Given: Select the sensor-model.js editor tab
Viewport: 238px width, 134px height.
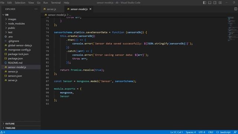Looking at the screenshot, I should coord(79,9).
